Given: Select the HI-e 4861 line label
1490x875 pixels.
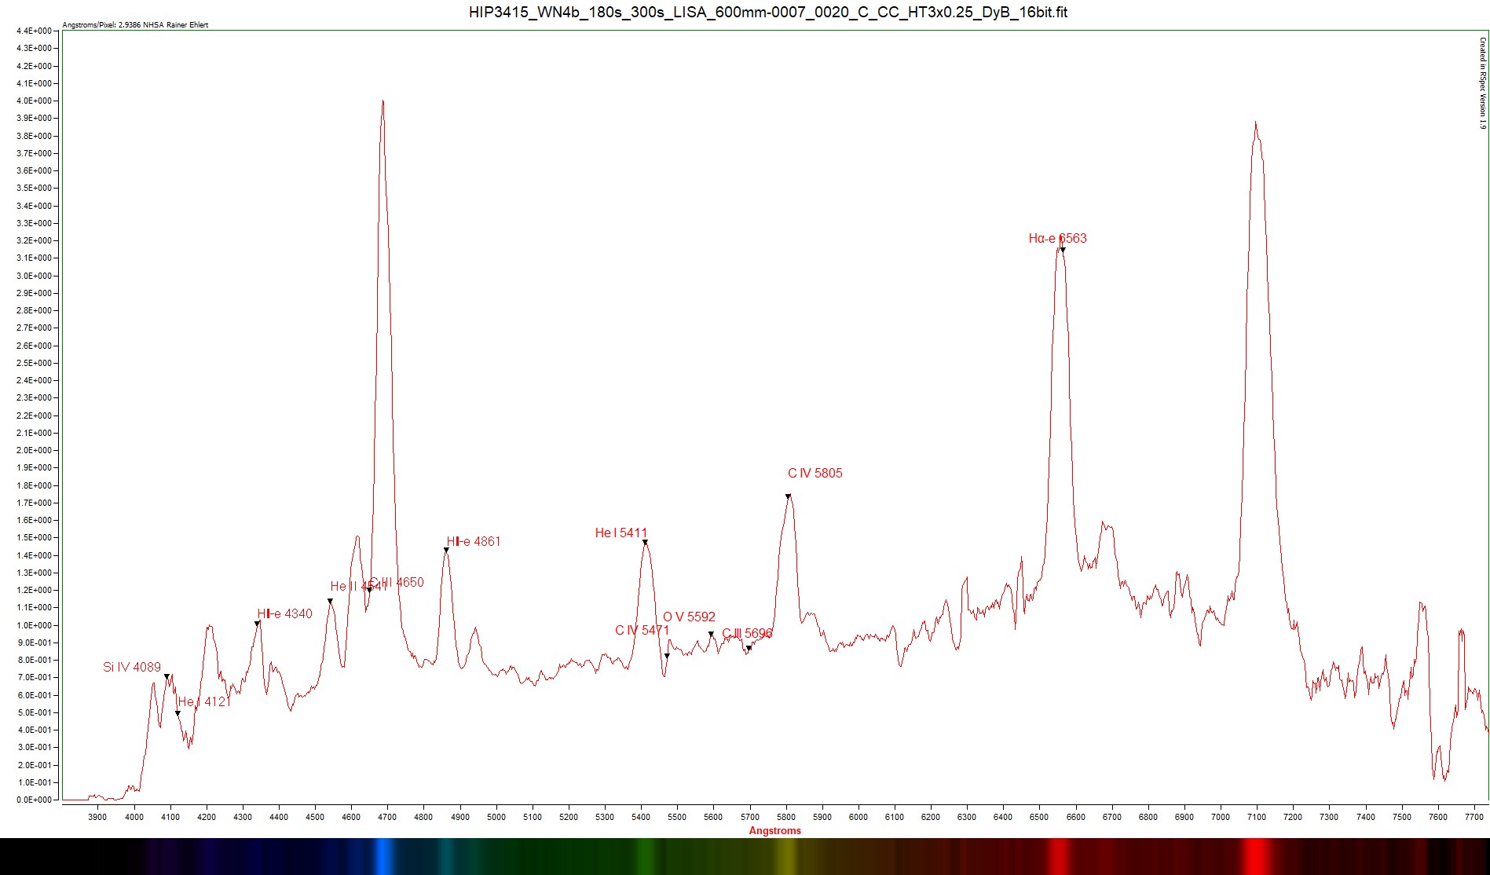Looking at the screenshot, I should pyautogui.click(x=473, y=541).
